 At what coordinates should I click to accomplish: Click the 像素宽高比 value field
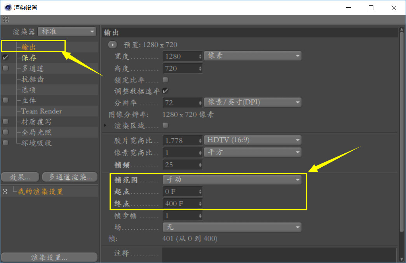(x=181, y=153)
